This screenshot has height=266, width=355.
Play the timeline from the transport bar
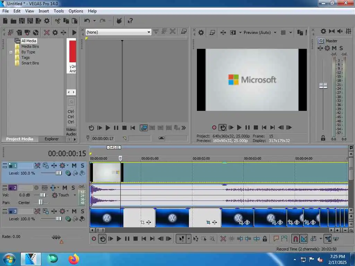(119, 239)
